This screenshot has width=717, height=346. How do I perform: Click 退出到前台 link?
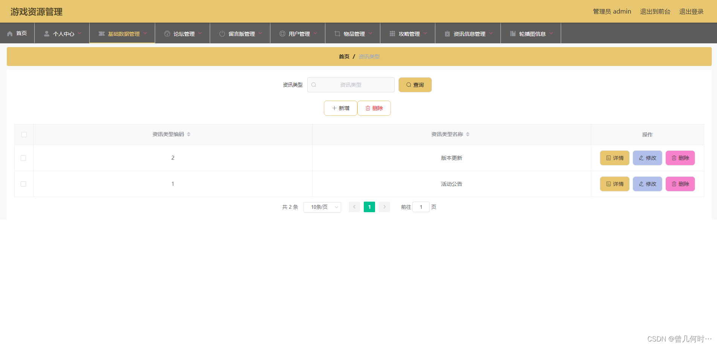point(655,12)
